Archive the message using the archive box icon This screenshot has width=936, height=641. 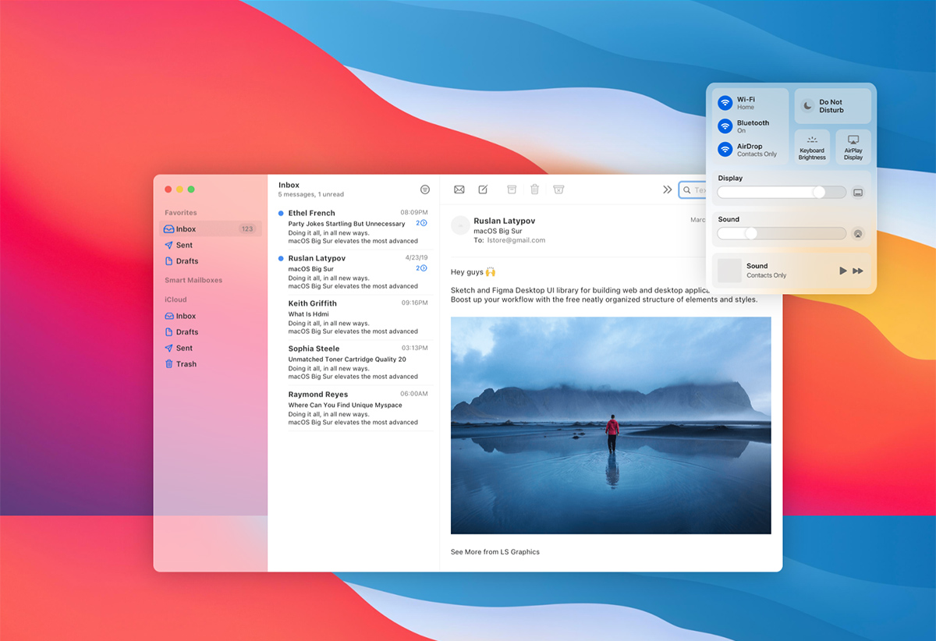point(512,189)
